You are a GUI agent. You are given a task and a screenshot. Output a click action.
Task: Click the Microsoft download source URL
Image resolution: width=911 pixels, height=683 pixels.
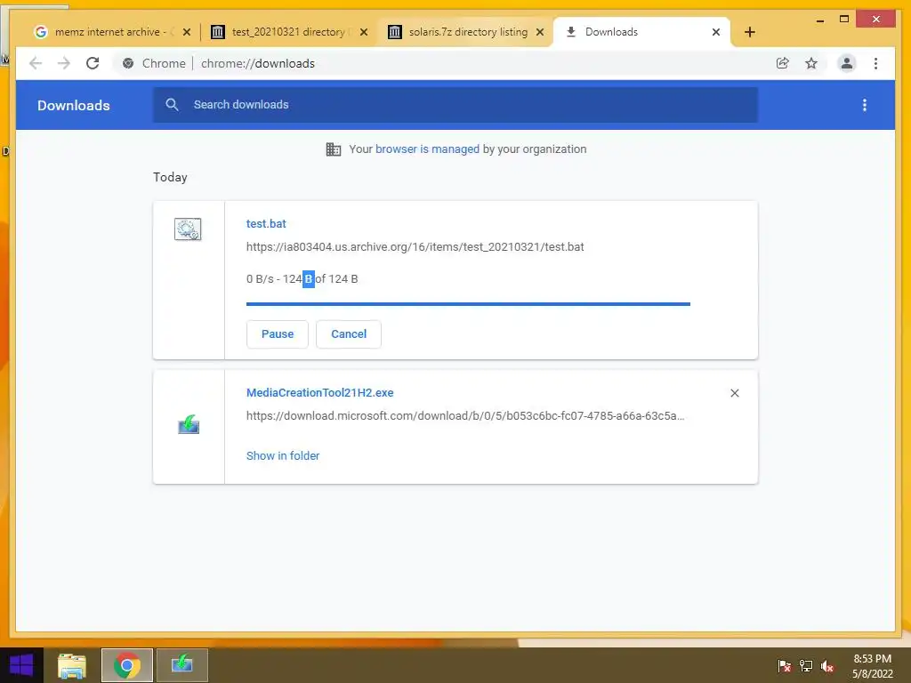[465, 416]
